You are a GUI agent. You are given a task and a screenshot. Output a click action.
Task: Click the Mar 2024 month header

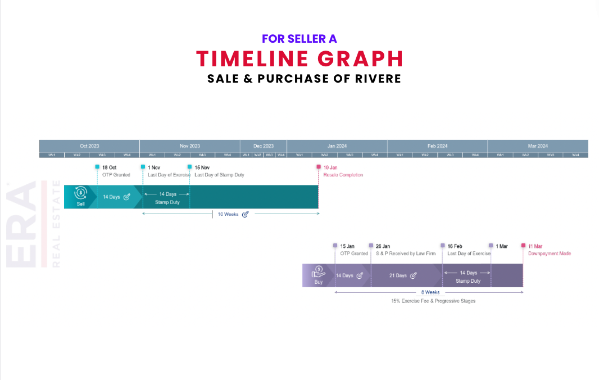click(x=538, y=146)
